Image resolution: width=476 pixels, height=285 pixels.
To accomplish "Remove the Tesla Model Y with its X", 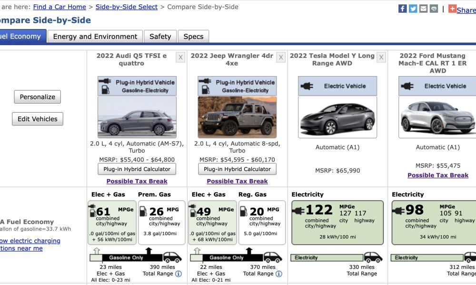I will click(381, 57).
